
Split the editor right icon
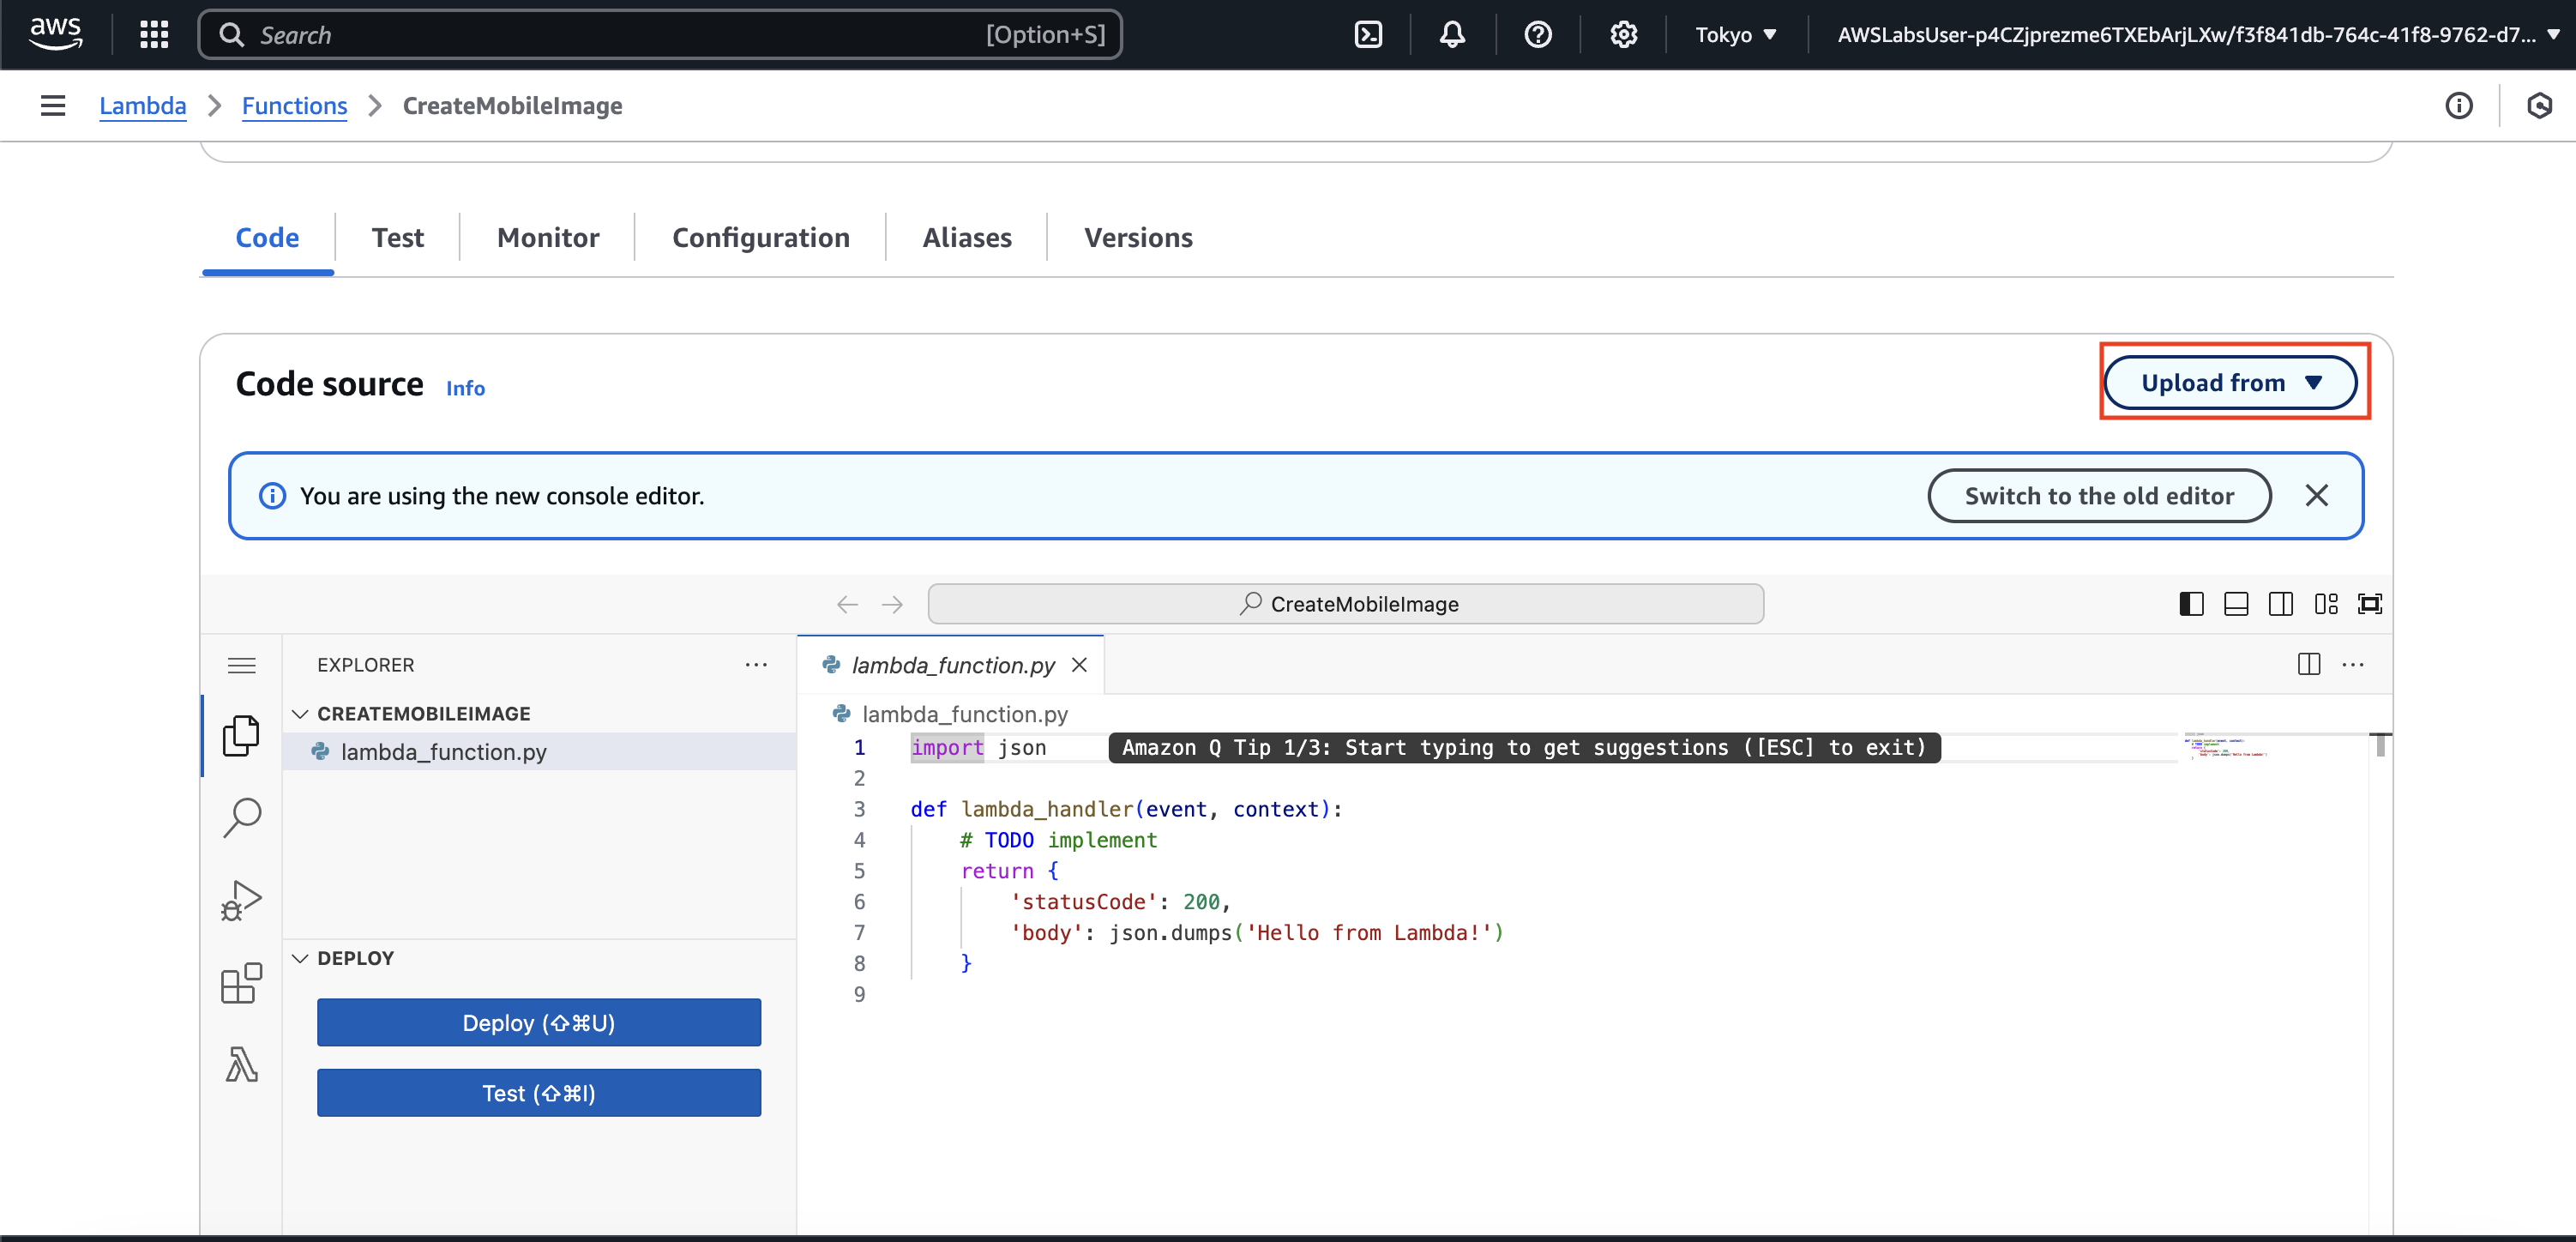[2308, 665]
